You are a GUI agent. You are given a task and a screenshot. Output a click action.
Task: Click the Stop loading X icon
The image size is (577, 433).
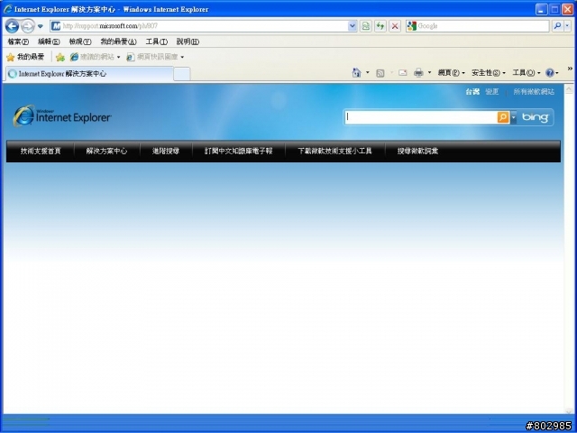tap(395, 26)
